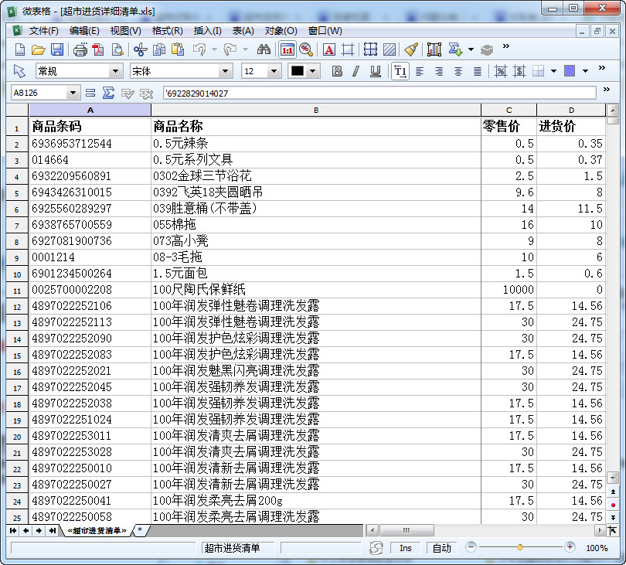Click the formula input field
This screenshot has height=565, width=626.
click(379, 93)
